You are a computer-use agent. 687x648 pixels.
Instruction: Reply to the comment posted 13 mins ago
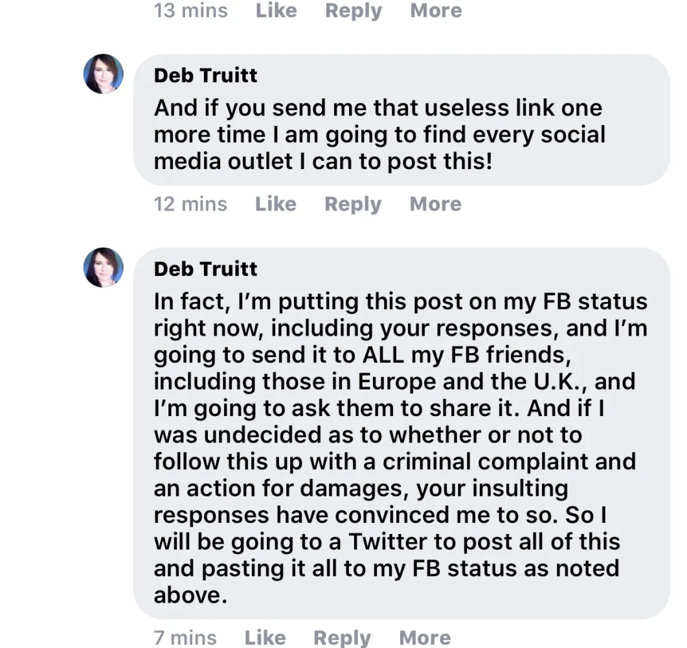click(x=353, y=10)
